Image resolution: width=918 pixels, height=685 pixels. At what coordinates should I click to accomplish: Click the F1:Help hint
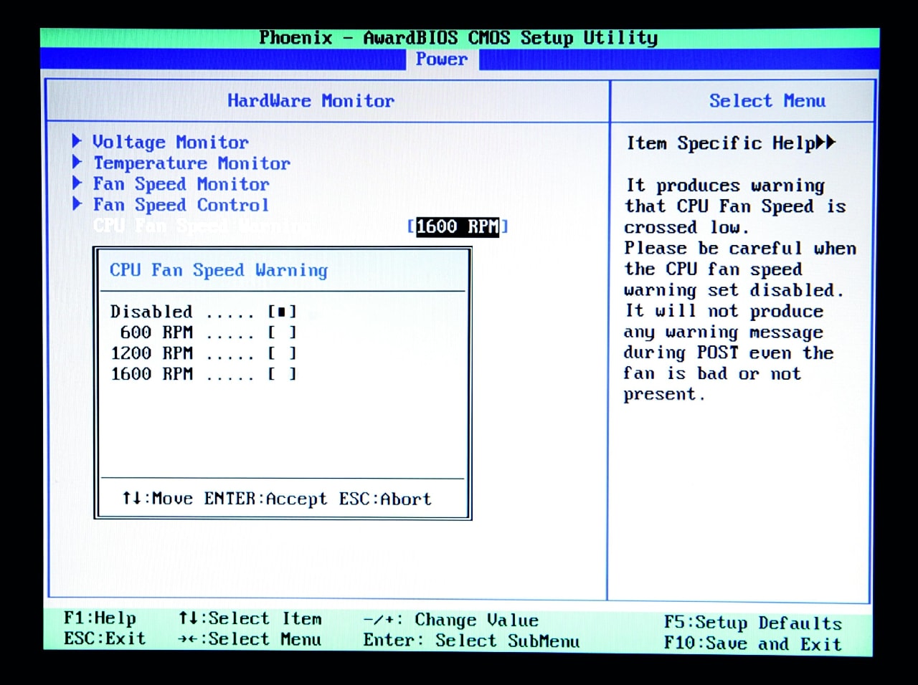pos(100,618)
